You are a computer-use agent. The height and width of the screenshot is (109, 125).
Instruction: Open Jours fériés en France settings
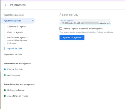[17, 96]
